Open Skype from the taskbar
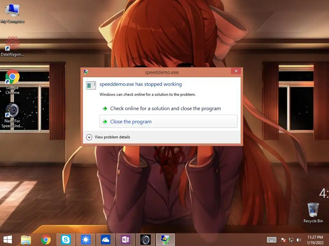Image resolution: width=329 pixels, height=246 pixels. tap(66, 240)
